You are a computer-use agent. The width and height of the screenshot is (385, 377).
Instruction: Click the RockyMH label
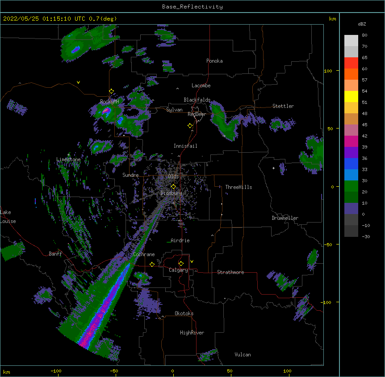point(109,102)
